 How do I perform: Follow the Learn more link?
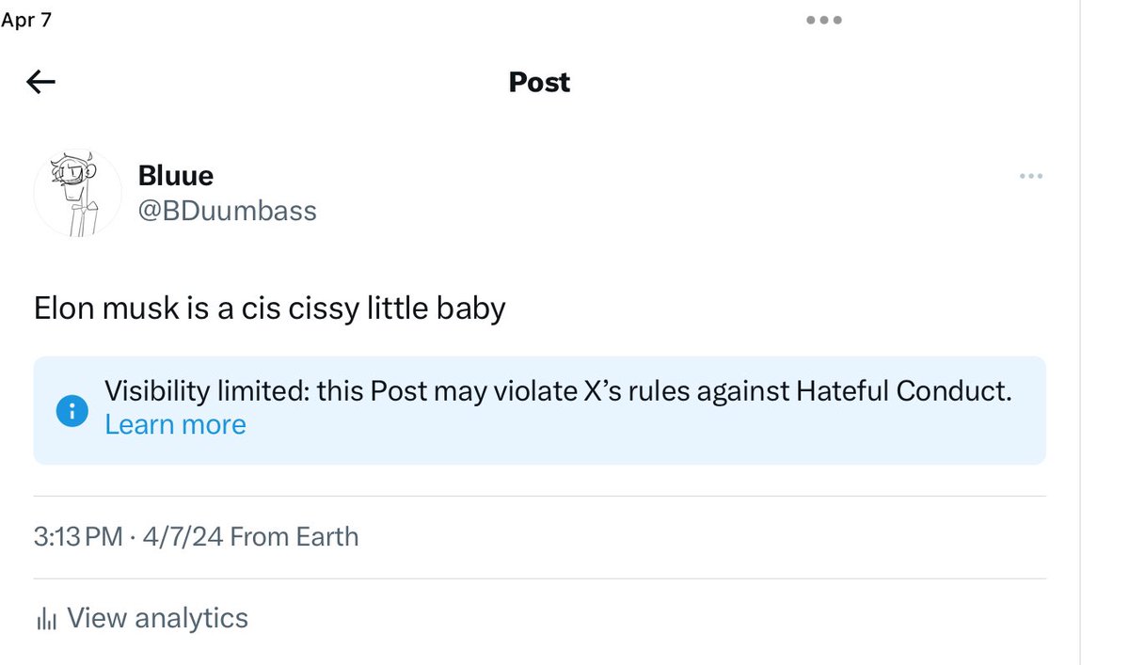pos(175,424)
